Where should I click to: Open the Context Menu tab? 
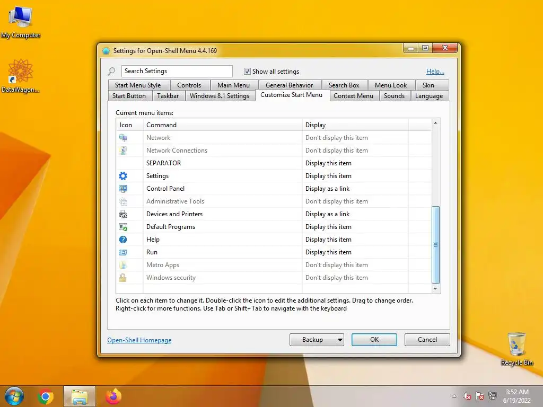click(354, 96)
